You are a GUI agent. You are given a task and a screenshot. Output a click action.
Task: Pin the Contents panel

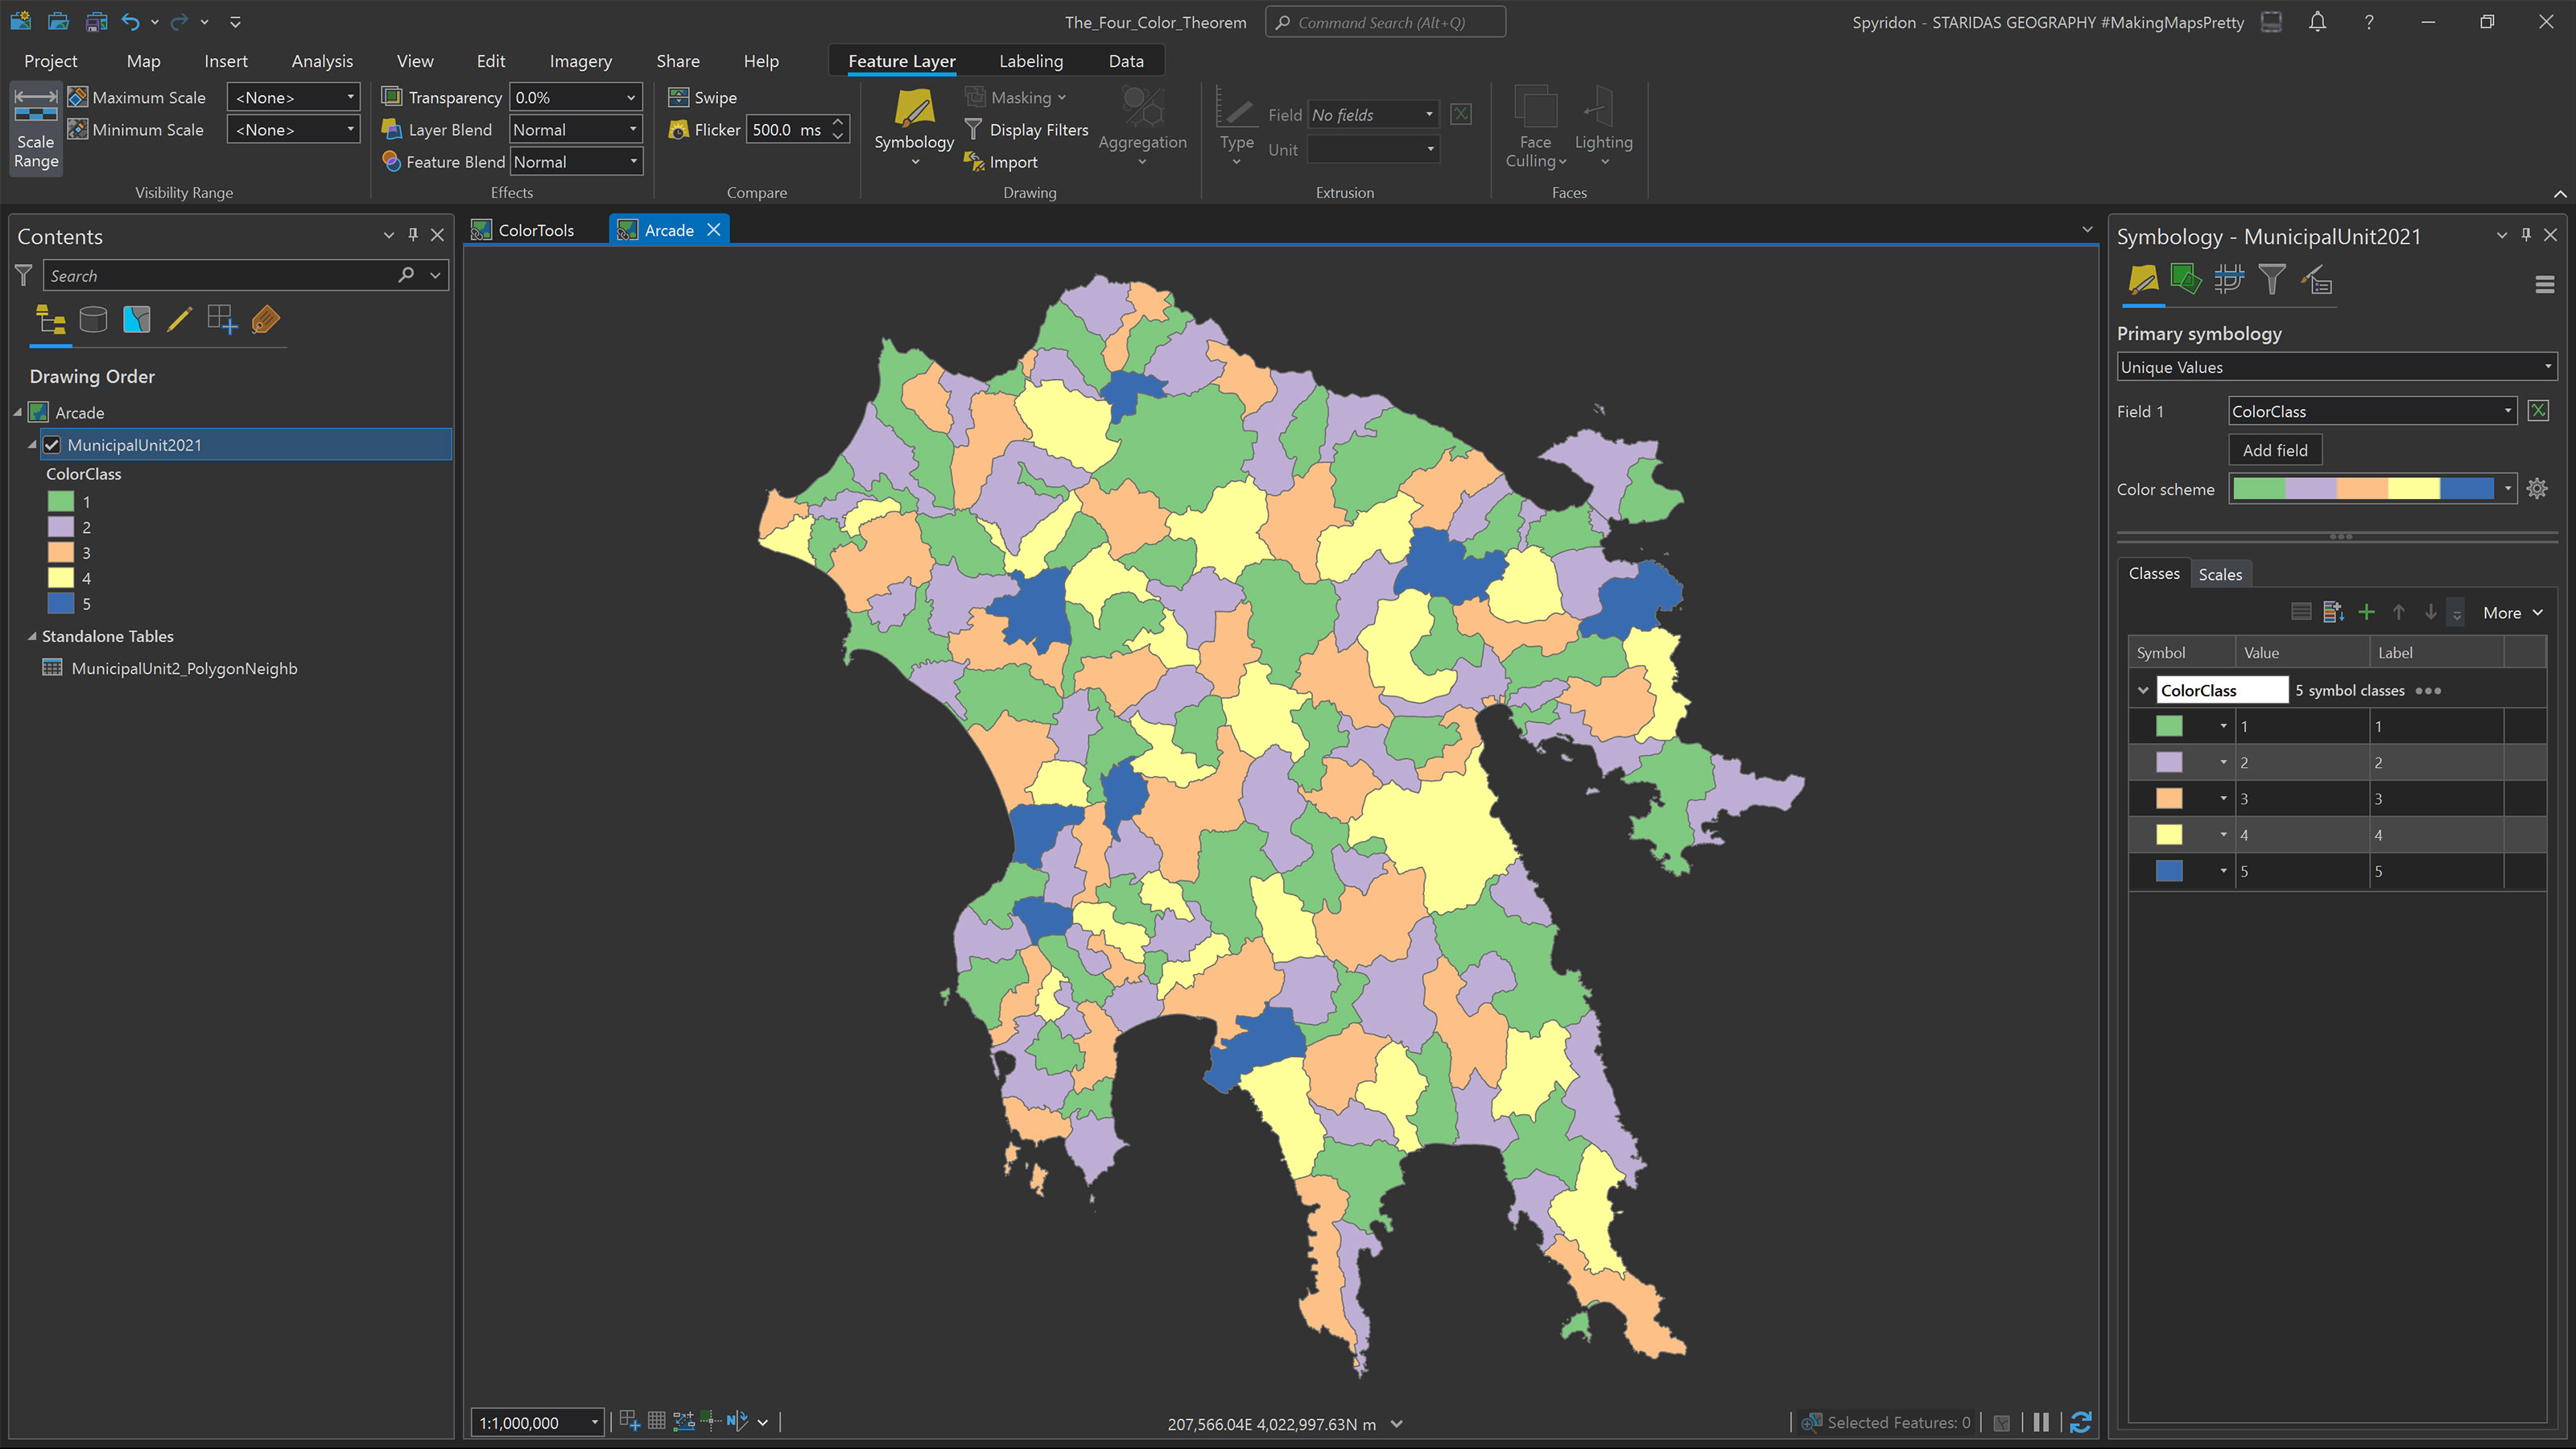[x=414, y=235]
